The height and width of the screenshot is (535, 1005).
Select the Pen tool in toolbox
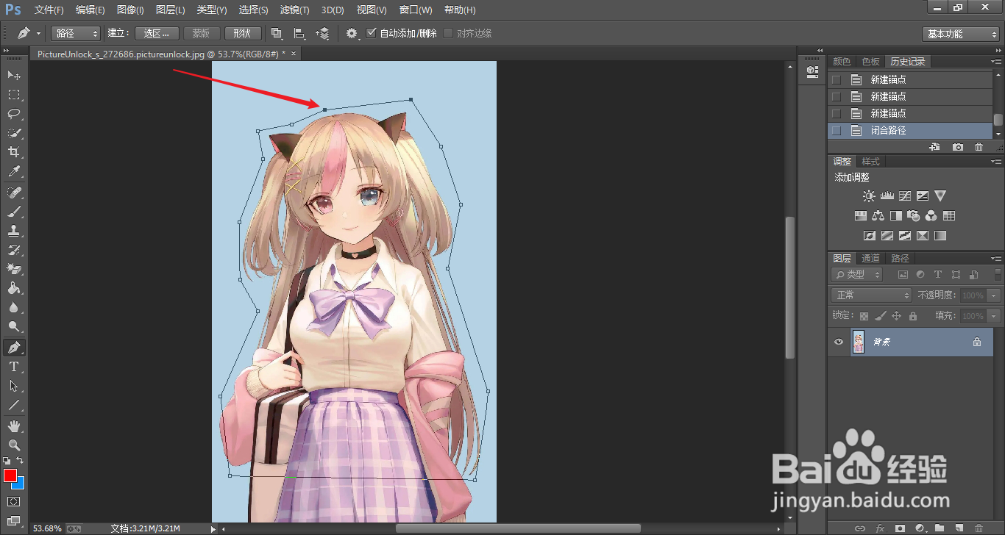coord(14,347)
